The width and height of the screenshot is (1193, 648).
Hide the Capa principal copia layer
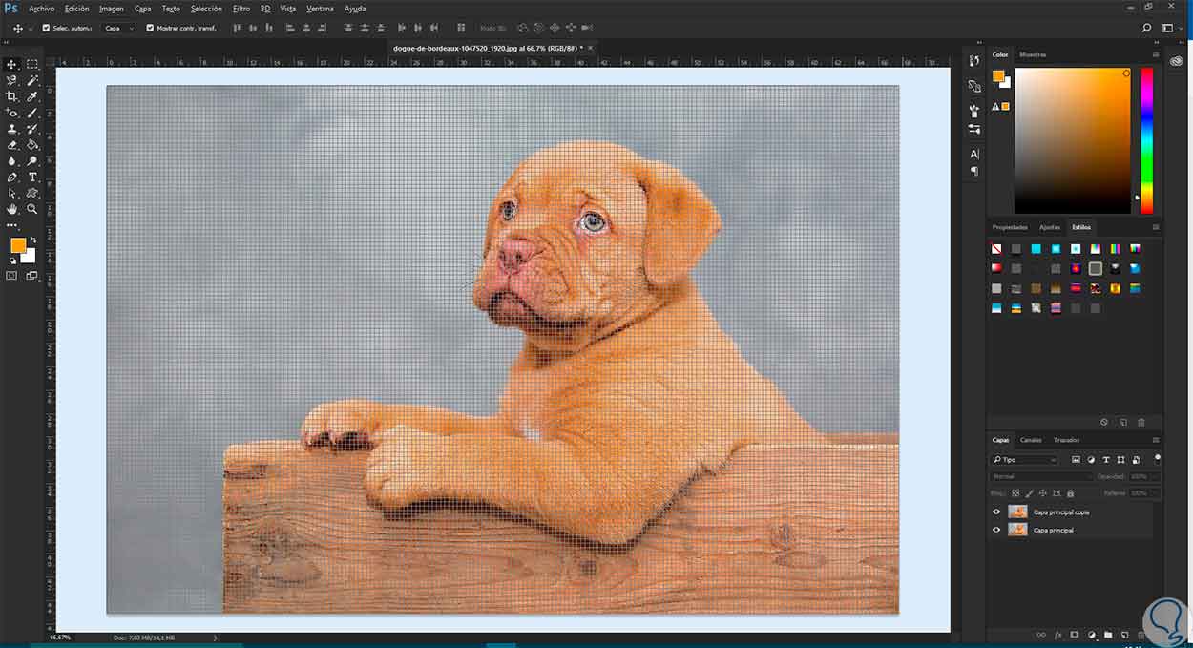996,512
